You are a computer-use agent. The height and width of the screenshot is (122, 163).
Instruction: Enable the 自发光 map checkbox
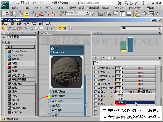(96, 72)
